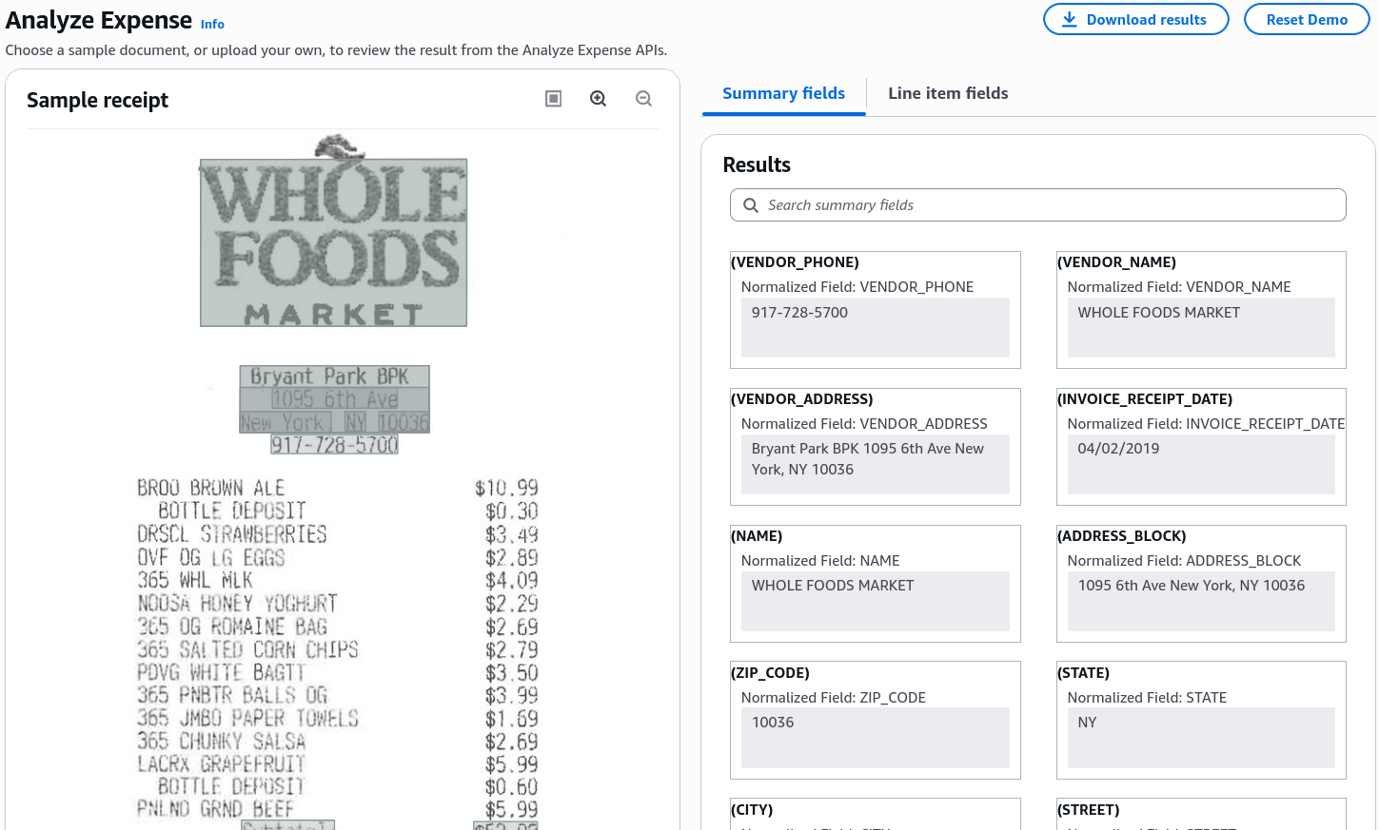Select the ADDRESS_BLOCK value 1095 6th Ave
Screen dimensions: 1379x830
(1201, 601)
